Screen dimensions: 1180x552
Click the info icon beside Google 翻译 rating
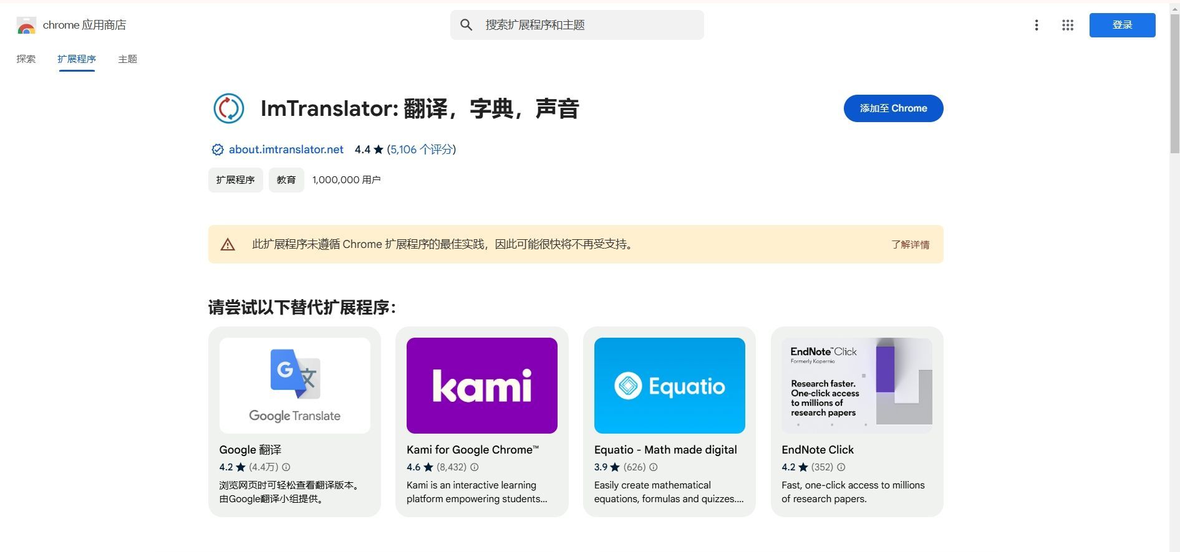click(286, 467)
